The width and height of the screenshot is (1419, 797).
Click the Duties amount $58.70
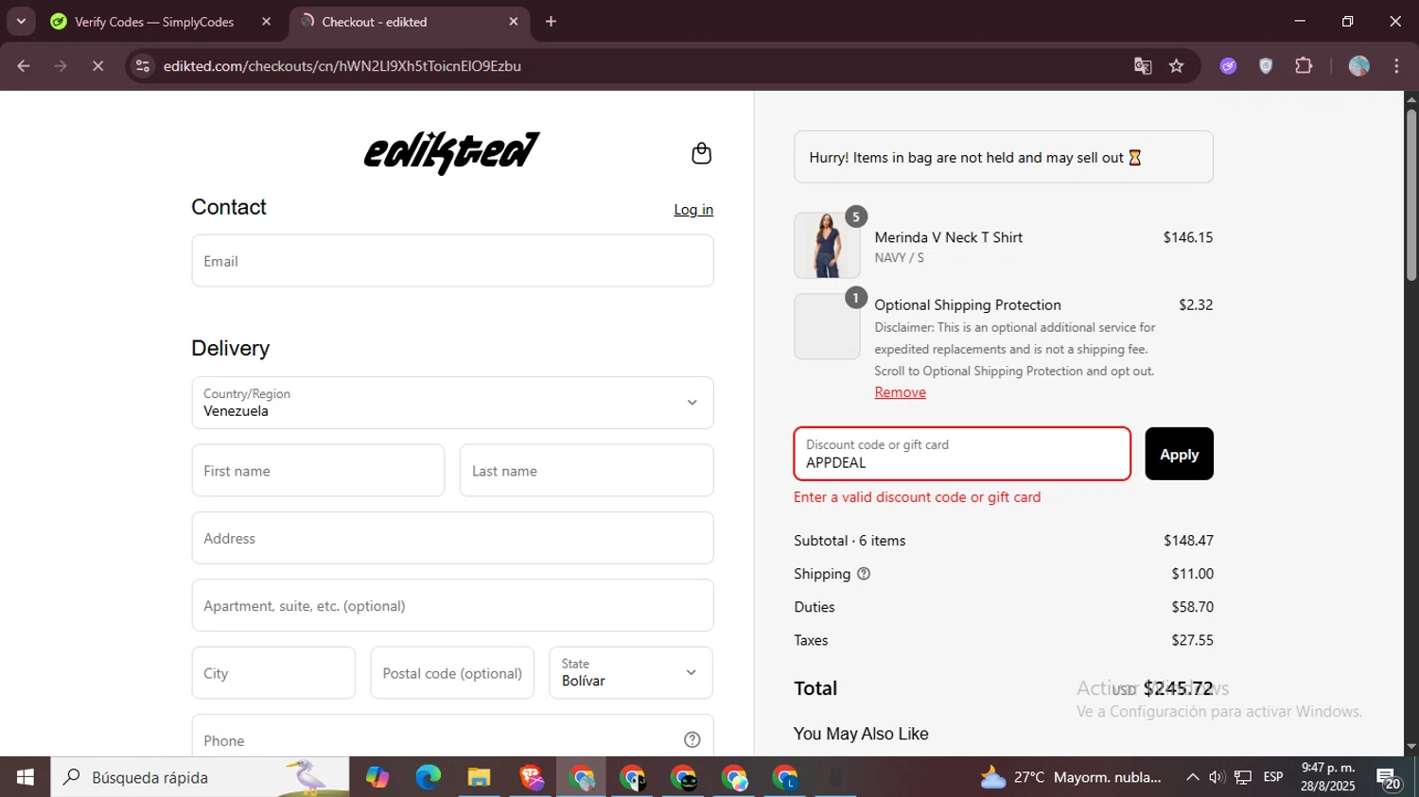(x=1192, y=607)
